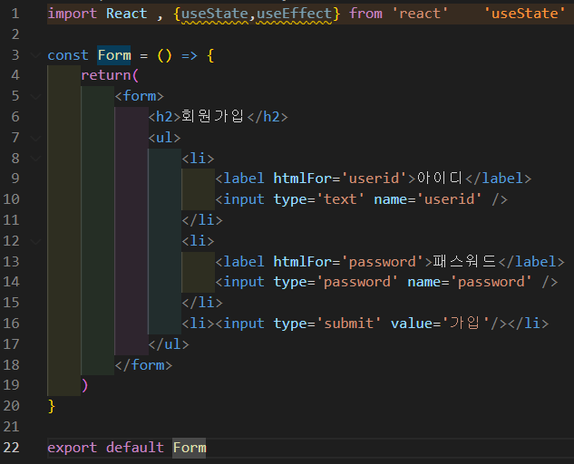Click the closing parenthesis on line 19
This screenshot has height=464, width=574.
(x=85, y=385)
